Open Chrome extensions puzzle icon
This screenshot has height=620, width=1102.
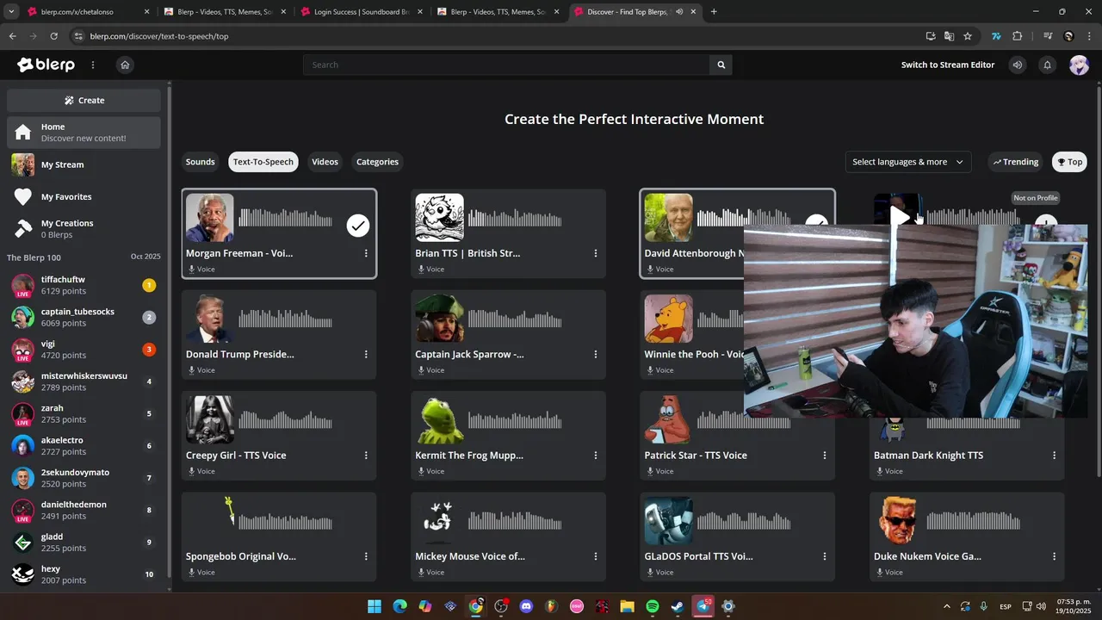pos(1018,36)
